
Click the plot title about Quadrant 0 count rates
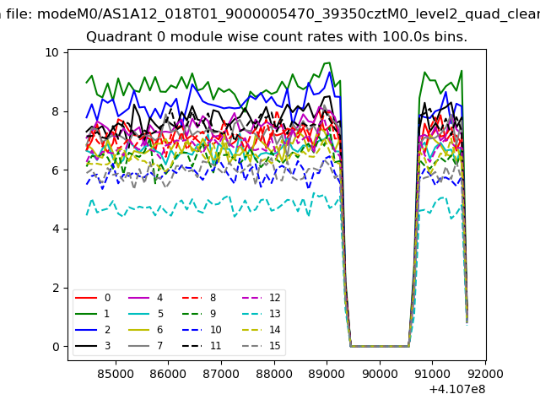click(x=277, y=38)
